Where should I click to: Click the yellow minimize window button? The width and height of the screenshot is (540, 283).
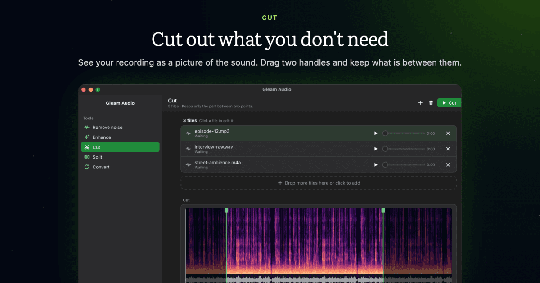click(90, 90)
